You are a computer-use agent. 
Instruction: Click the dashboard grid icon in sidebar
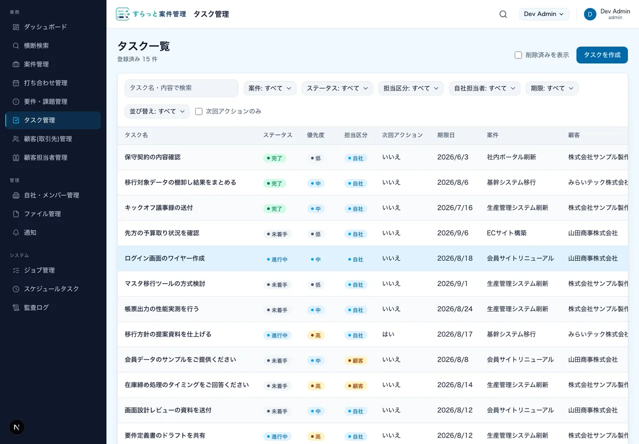16,27
